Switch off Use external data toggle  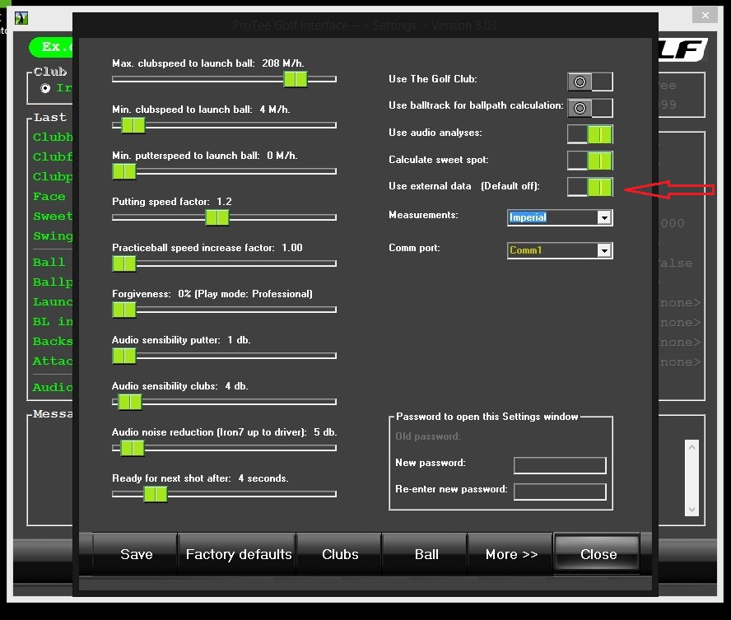pyautogui.click(x=589, y=187)
